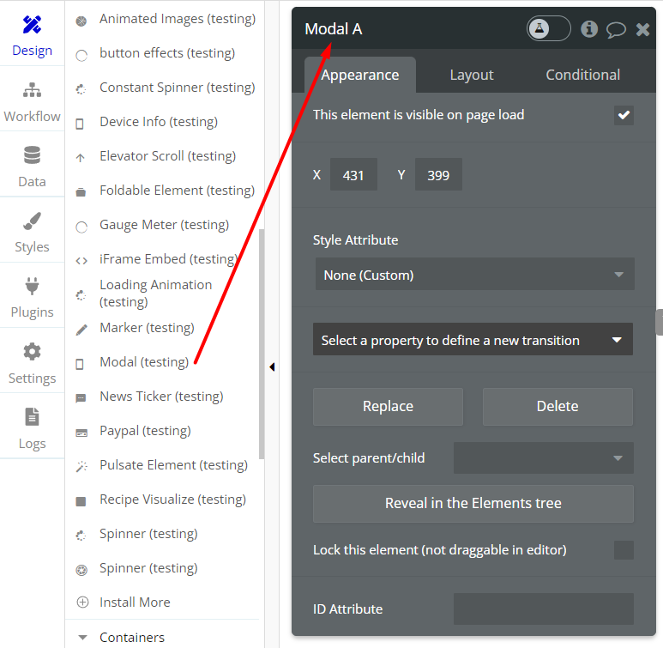Click the Gauge Meter circle icon

81,227
